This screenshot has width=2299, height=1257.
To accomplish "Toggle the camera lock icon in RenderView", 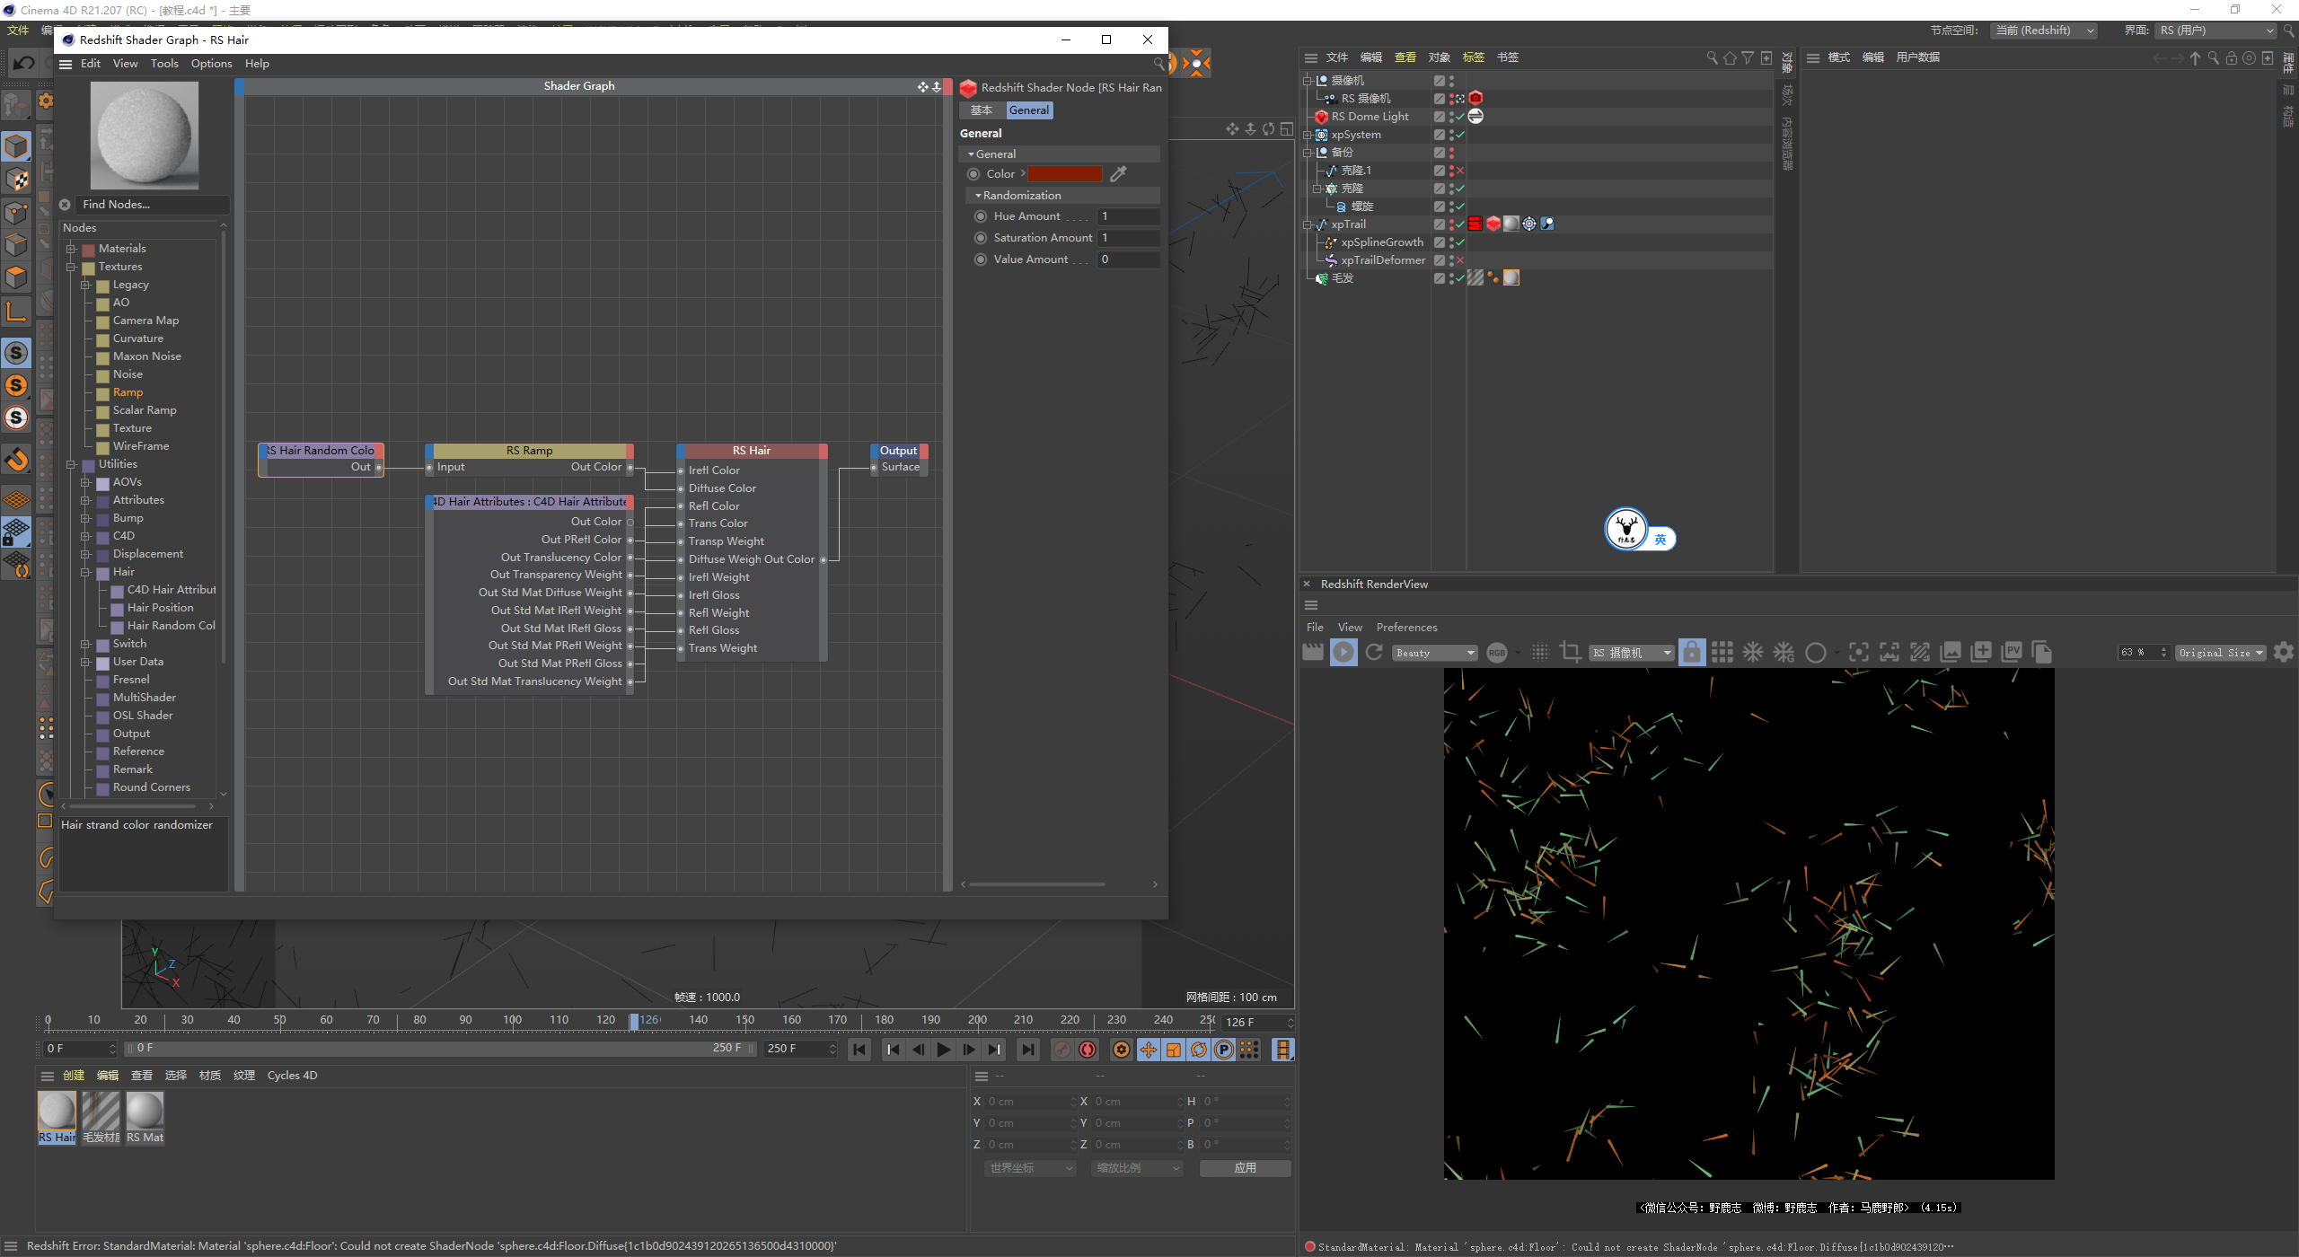I will (1692, 653).
